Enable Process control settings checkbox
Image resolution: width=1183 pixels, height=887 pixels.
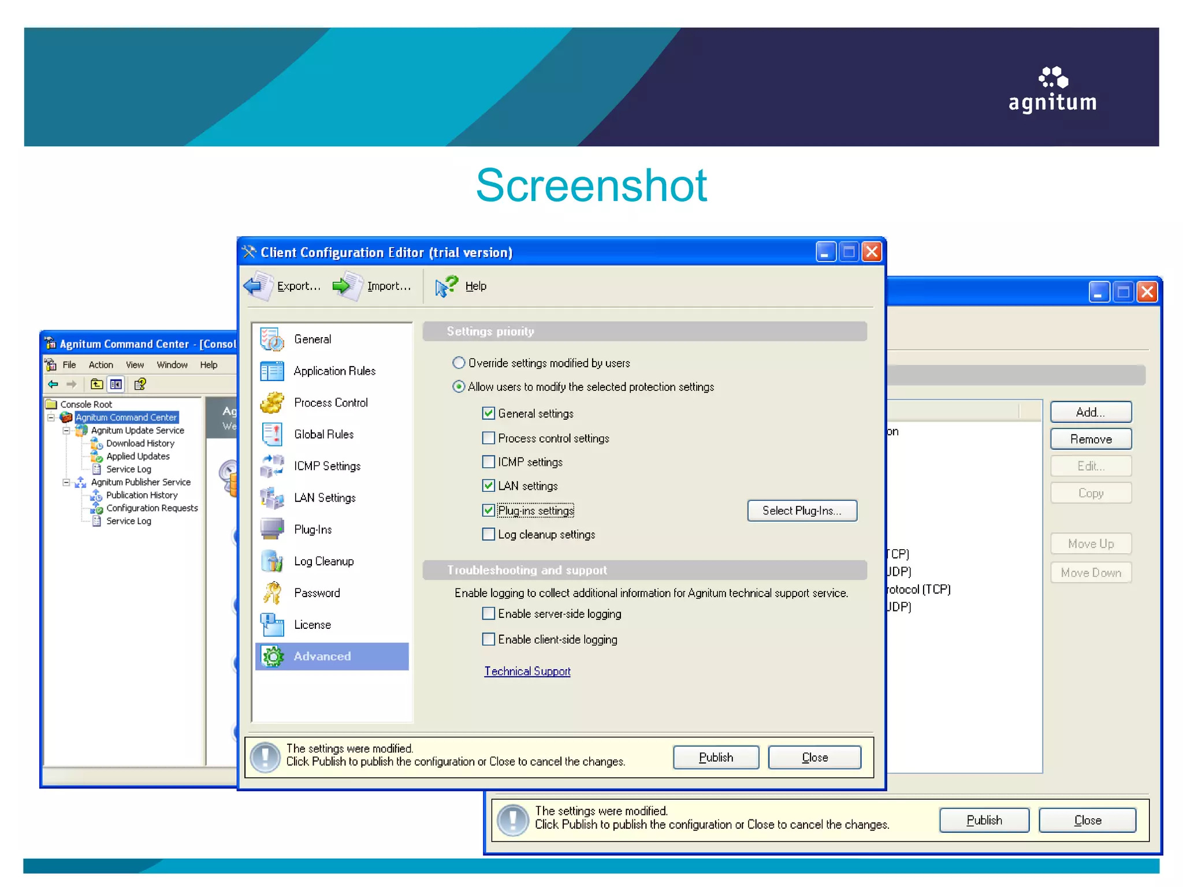pos(489,438)
